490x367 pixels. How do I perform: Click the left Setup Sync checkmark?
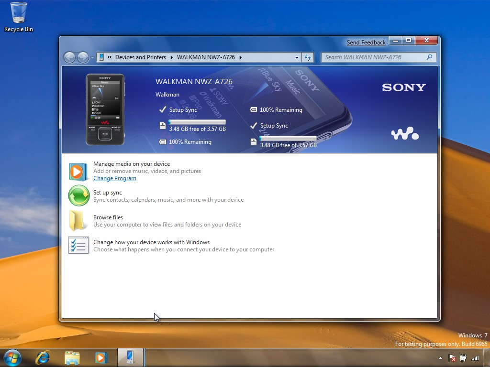(x=163, y=109)
